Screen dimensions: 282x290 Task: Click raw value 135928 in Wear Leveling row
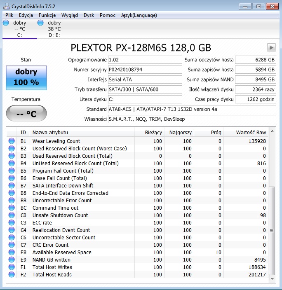pyautogui.click(x=257, y=141)
